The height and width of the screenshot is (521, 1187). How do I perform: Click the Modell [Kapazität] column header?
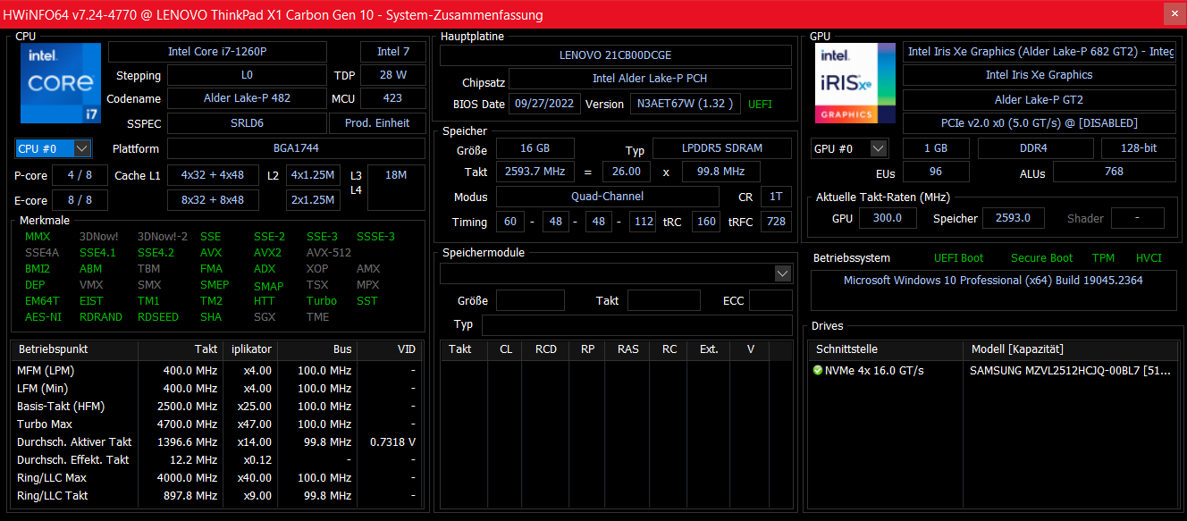click(1071, 349)
